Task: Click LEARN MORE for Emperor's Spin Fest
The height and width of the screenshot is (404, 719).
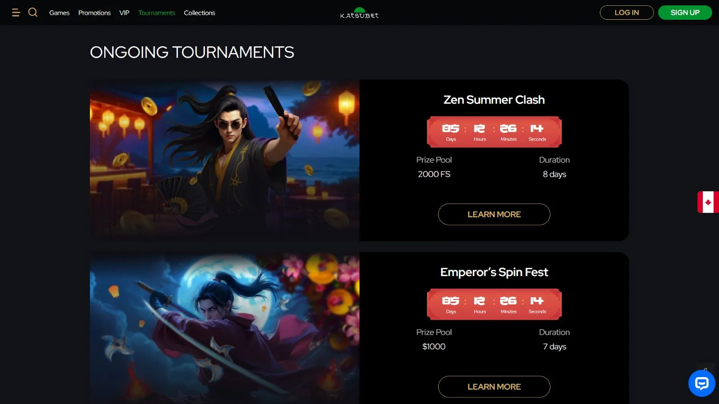Action: click(x=494, y=386)
